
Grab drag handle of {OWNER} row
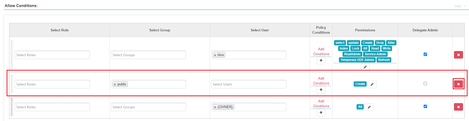point(12,107)
